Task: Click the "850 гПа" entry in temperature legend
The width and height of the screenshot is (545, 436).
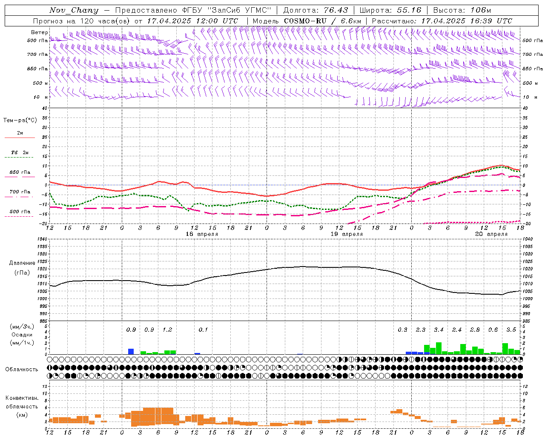Action: point(20,172)
